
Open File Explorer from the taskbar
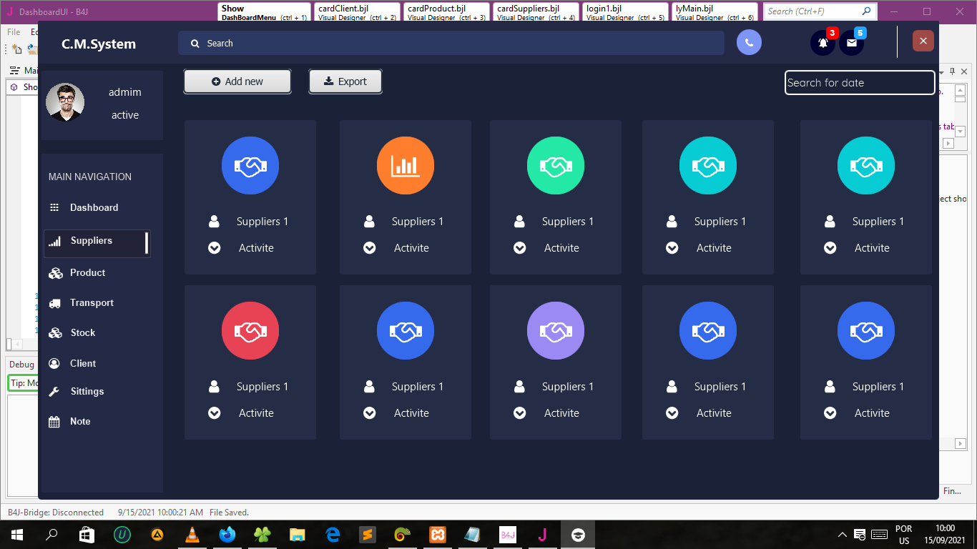[298, 535]
